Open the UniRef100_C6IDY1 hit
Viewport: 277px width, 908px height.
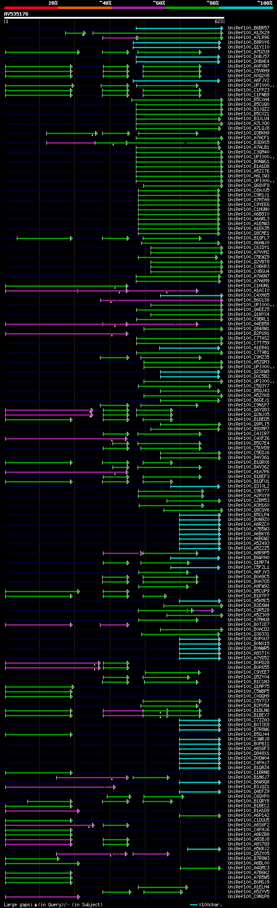(248, 247)
